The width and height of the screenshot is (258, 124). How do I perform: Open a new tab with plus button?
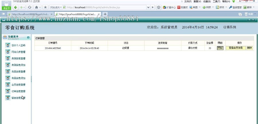click(x=105, y=14)
